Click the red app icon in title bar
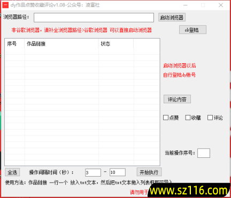Screen dimensions: 231x198 [5, 5]
